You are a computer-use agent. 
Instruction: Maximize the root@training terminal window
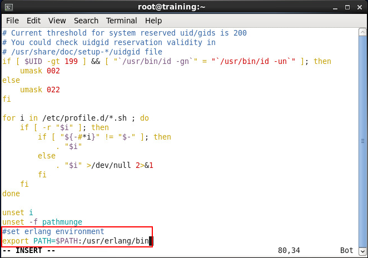(347, 8)
